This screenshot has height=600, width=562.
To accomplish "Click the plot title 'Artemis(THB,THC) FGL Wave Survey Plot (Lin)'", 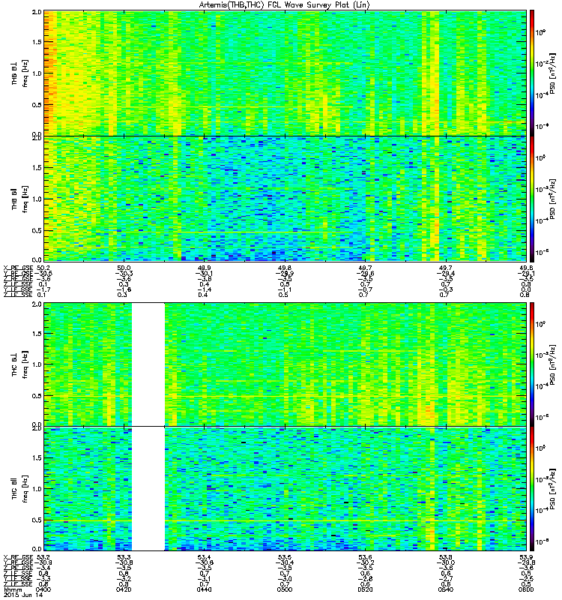I will coord(284,5).
